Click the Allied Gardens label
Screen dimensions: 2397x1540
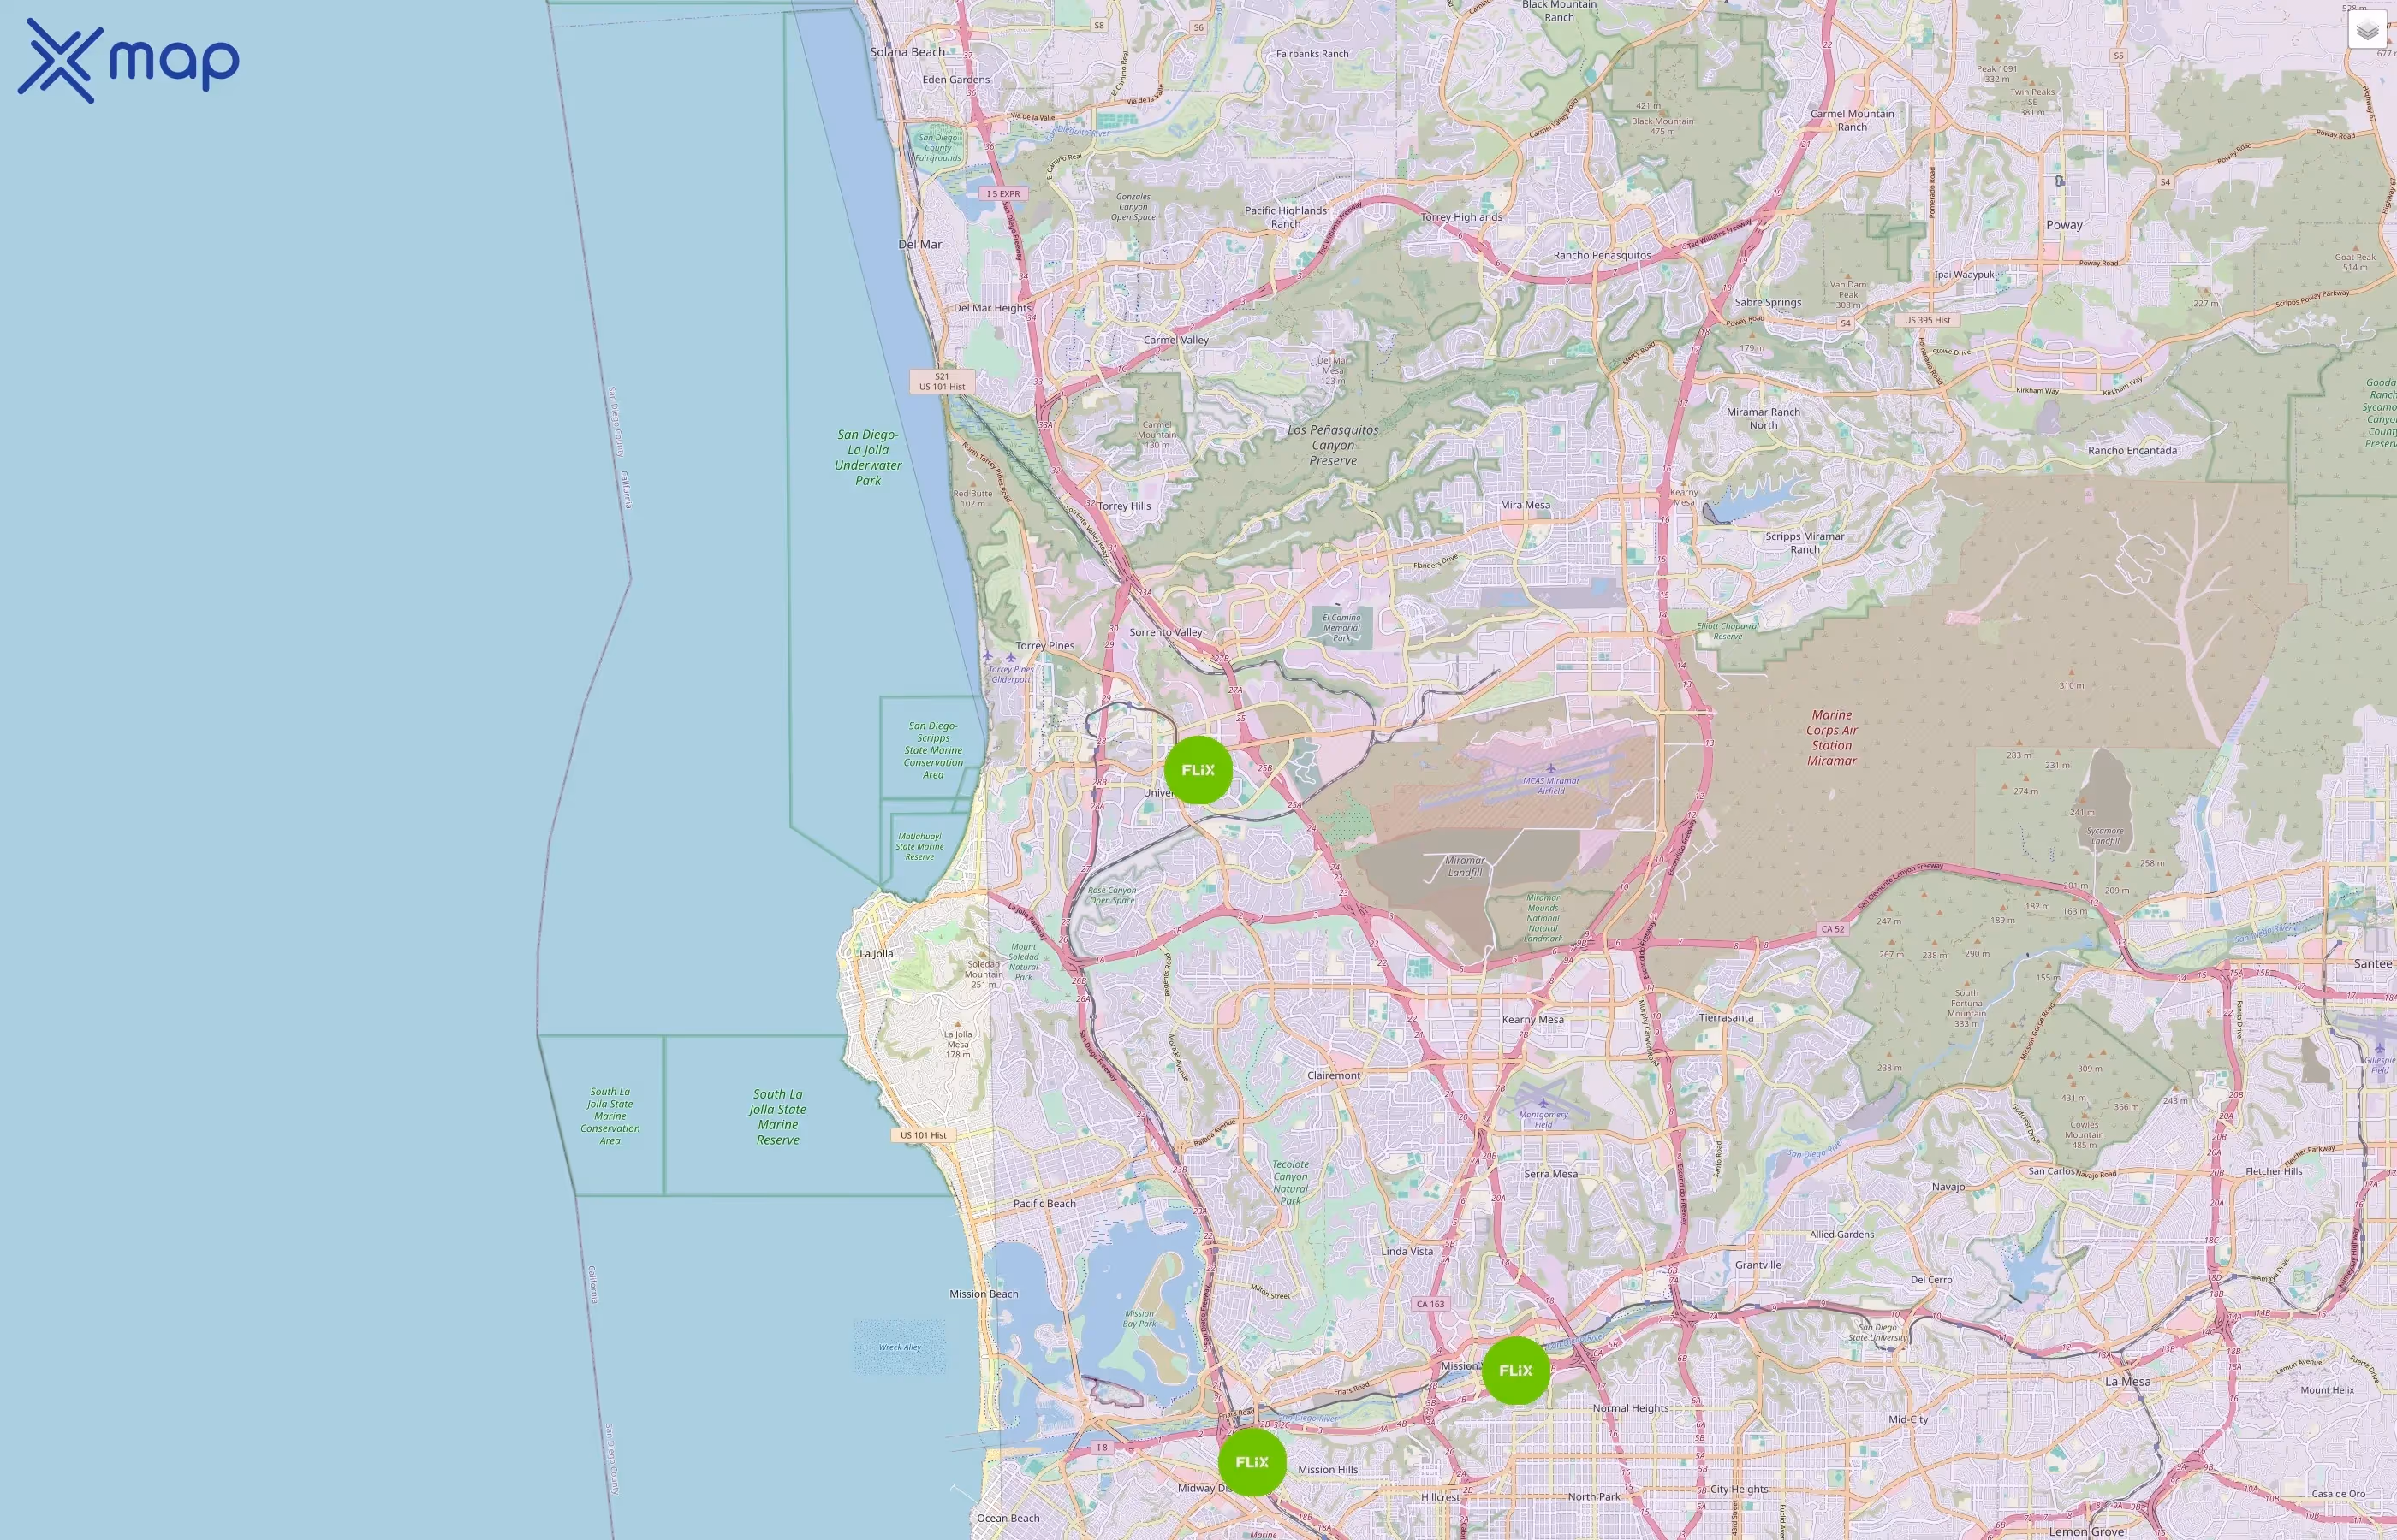(x=1841, y=1234)
